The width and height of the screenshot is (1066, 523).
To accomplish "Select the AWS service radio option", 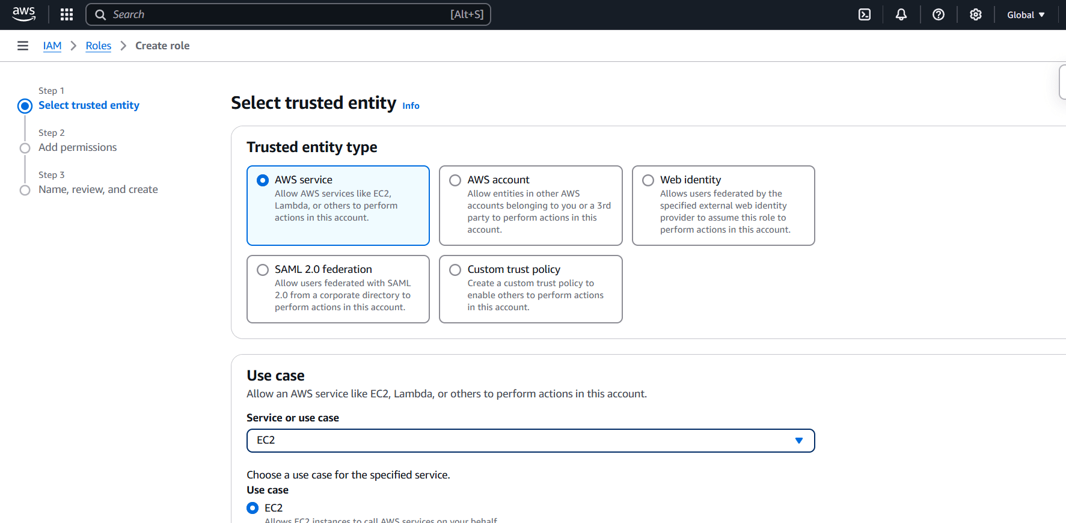I will [x=263, y=180].
